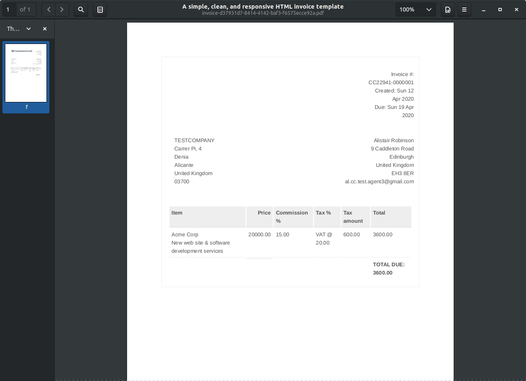Maximize the document viewer window

point(500,9)
